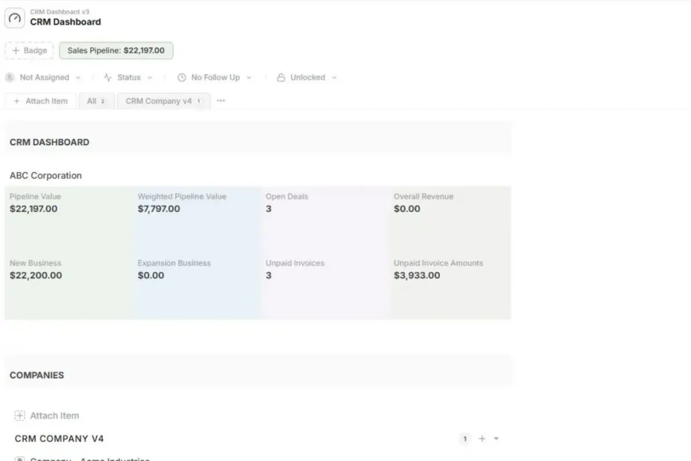Click the follow up clock icon
This screenshot has height=461, width=691.
[182, 78]
